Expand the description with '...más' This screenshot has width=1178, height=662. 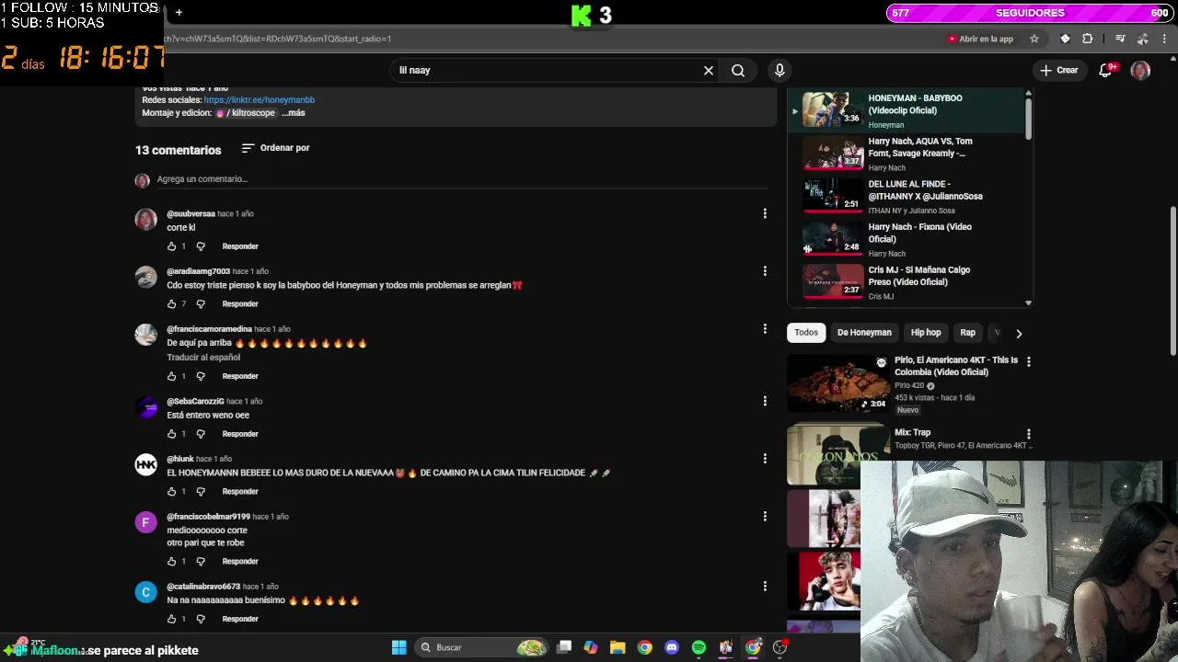(x=294, y=113)
